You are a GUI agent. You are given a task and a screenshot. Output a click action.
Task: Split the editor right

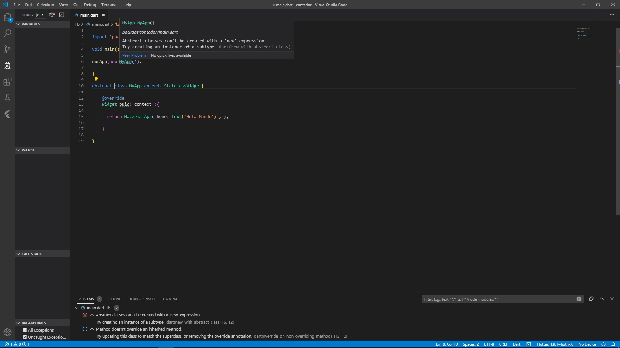[602, 15]
